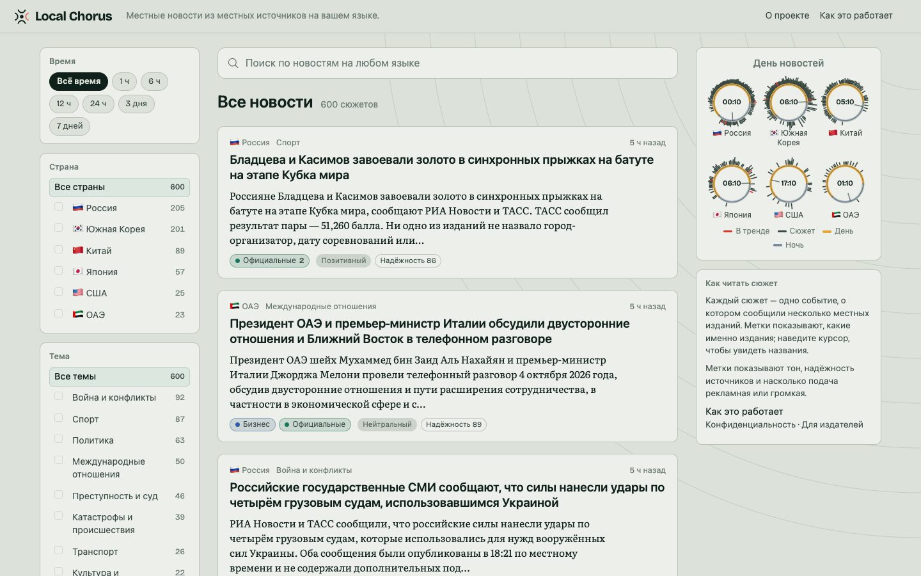Open the Japan 06:10 news clock

pyautogui.click(x=732, y=183)
